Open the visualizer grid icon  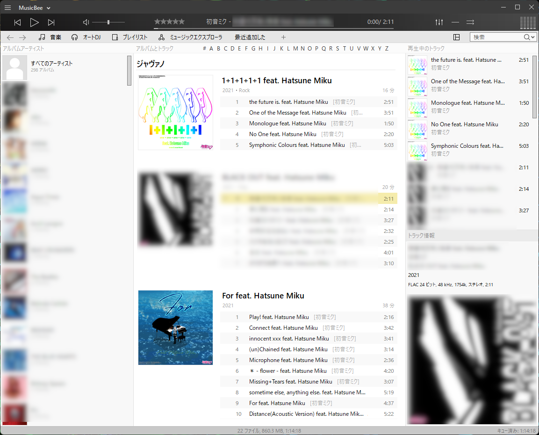point(528,22)
